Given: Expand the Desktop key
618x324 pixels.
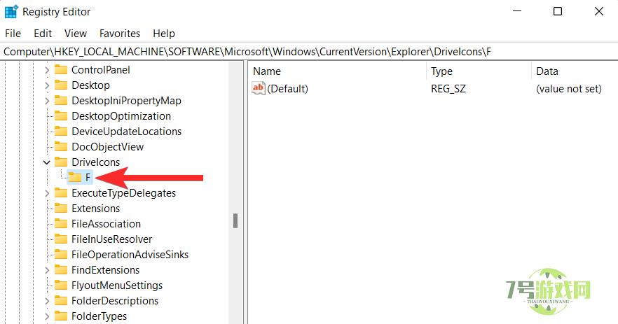Looking at the screenshot, I should [47, 85].
